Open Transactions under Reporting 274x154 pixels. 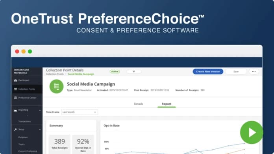24,121
